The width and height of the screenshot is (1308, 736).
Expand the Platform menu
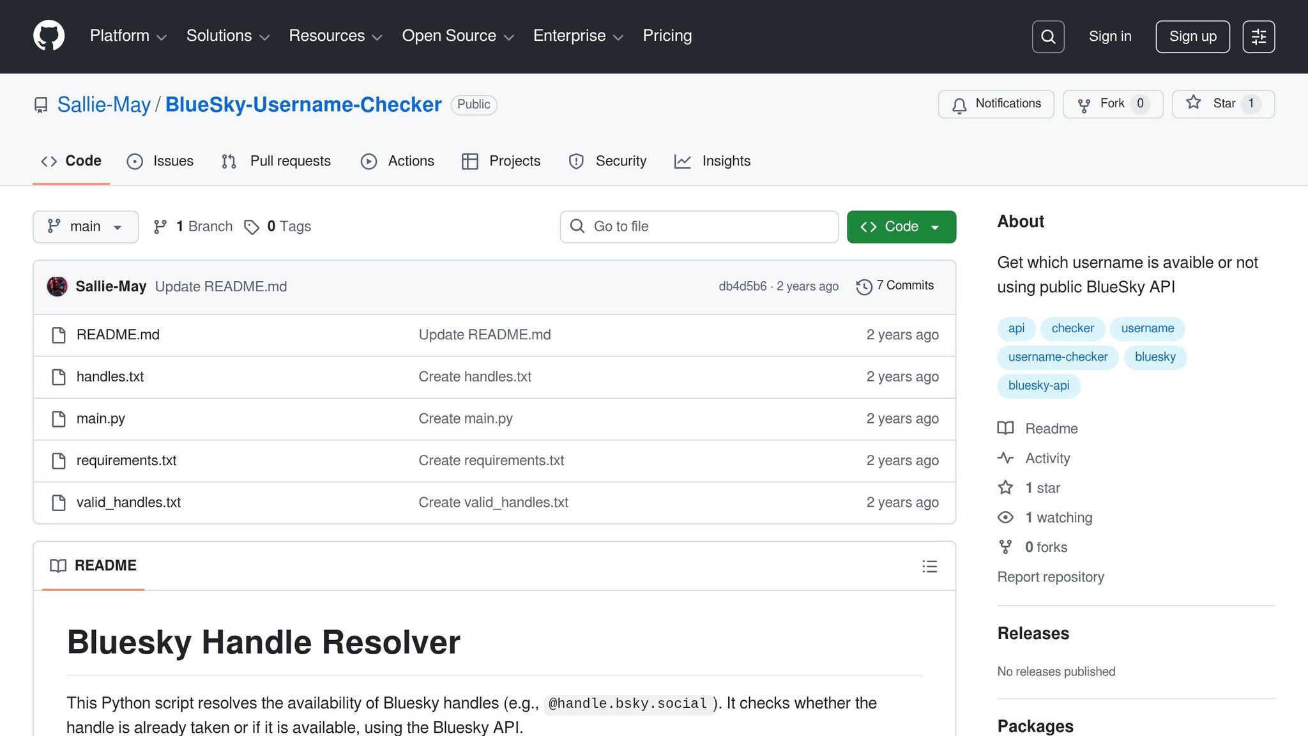tap(128, 36)
